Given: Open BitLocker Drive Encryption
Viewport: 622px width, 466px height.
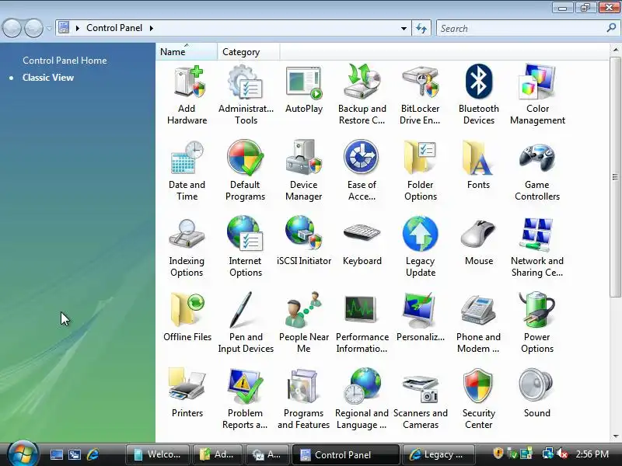Looking at the screenshot, I should 420,95.
